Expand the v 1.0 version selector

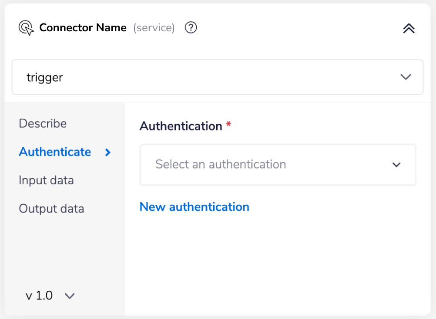(48, 296)
